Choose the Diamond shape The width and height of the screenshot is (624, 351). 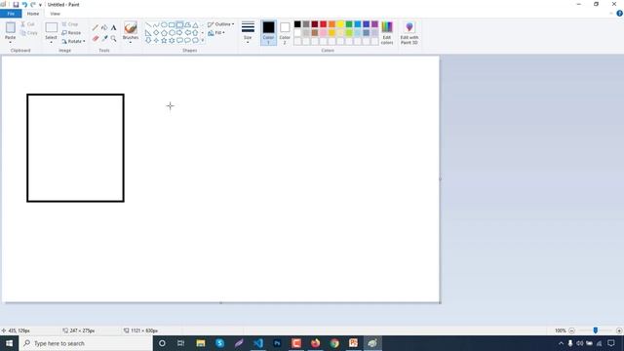[156, 32]
